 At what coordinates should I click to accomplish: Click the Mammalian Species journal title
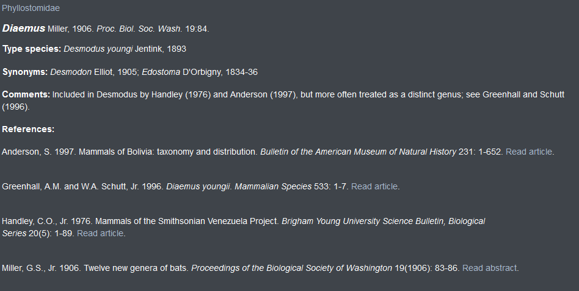pyautogui.click(x=273, y=186)
